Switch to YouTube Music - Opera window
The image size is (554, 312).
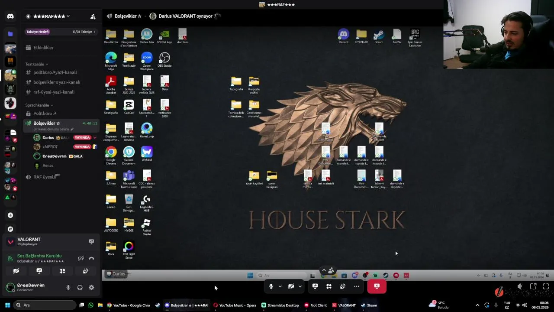pos(235,305)
